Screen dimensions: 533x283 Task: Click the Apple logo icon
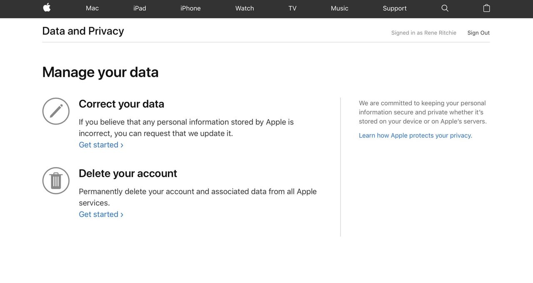(47, 7)
